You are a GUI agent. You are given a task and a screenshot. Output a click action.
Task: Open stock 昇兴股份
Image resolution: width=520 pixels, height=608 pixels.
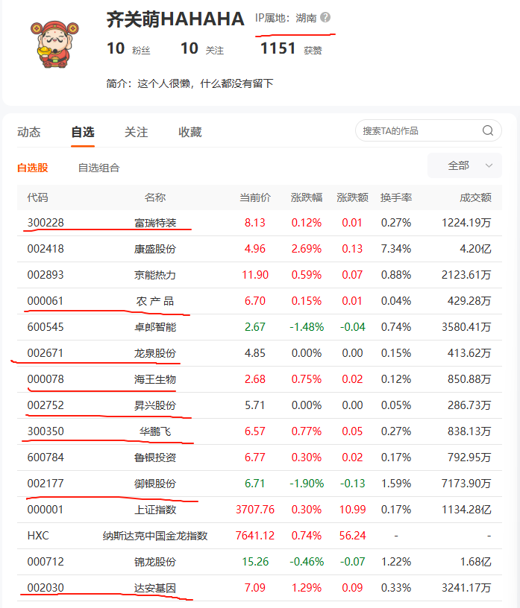(x=155, y=405)
